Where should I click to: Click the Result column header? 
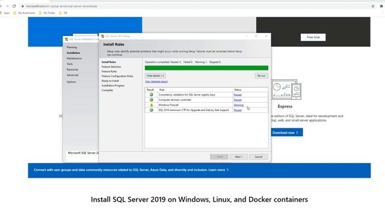150,90
